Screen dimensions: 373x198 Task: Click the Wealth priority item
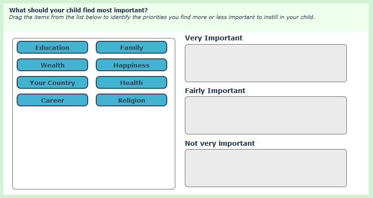[x=52, y=65]
